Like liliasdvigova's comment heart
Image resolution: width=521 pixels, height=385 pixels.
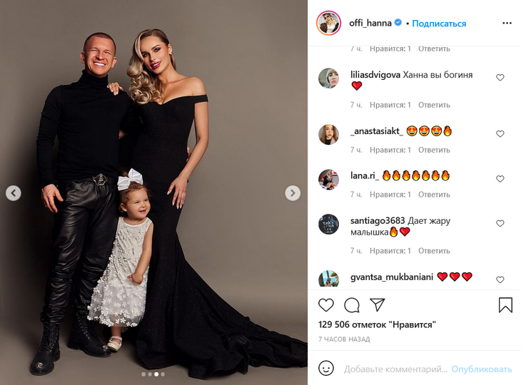click(500, 78)
